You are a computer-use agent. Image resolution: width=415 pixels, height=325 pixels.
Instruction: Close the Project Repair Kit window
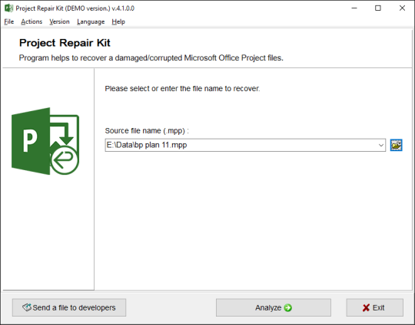402,8
